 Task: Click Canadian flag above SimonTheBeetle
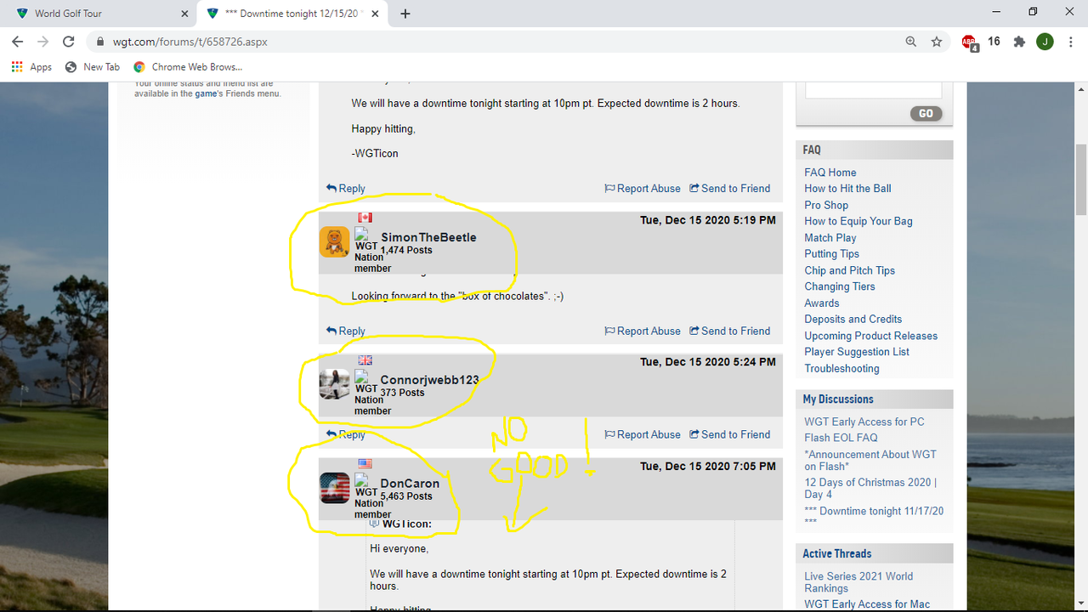pyautogui.click(x=365, y=218)
